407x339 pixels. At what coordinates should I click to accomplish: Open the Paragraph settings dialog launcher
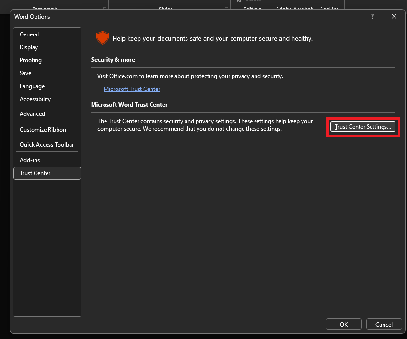click(105, 8)
